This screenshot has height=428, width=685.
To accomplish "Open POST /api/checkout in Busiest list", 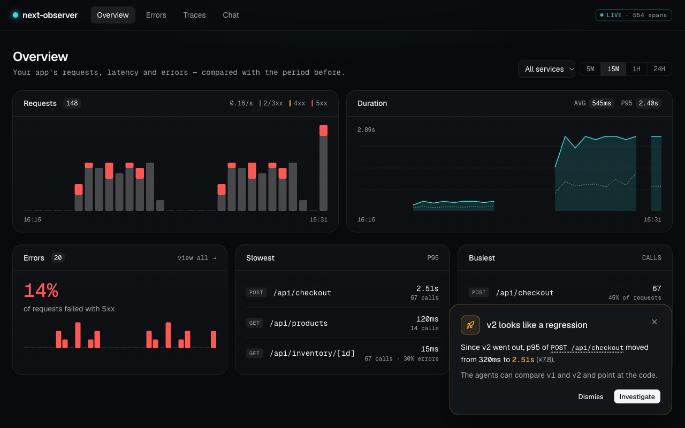I will tap(565, 293).
